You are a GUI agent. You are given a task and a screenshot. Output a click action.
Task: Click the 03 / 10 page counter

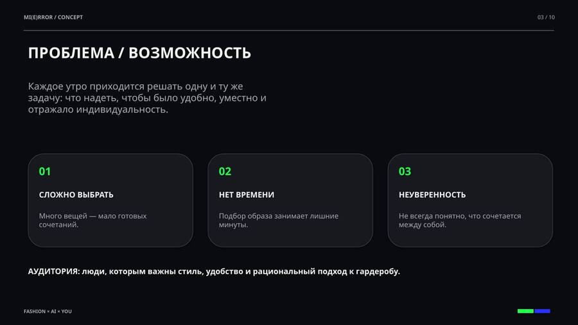click(x=546, y=17)
